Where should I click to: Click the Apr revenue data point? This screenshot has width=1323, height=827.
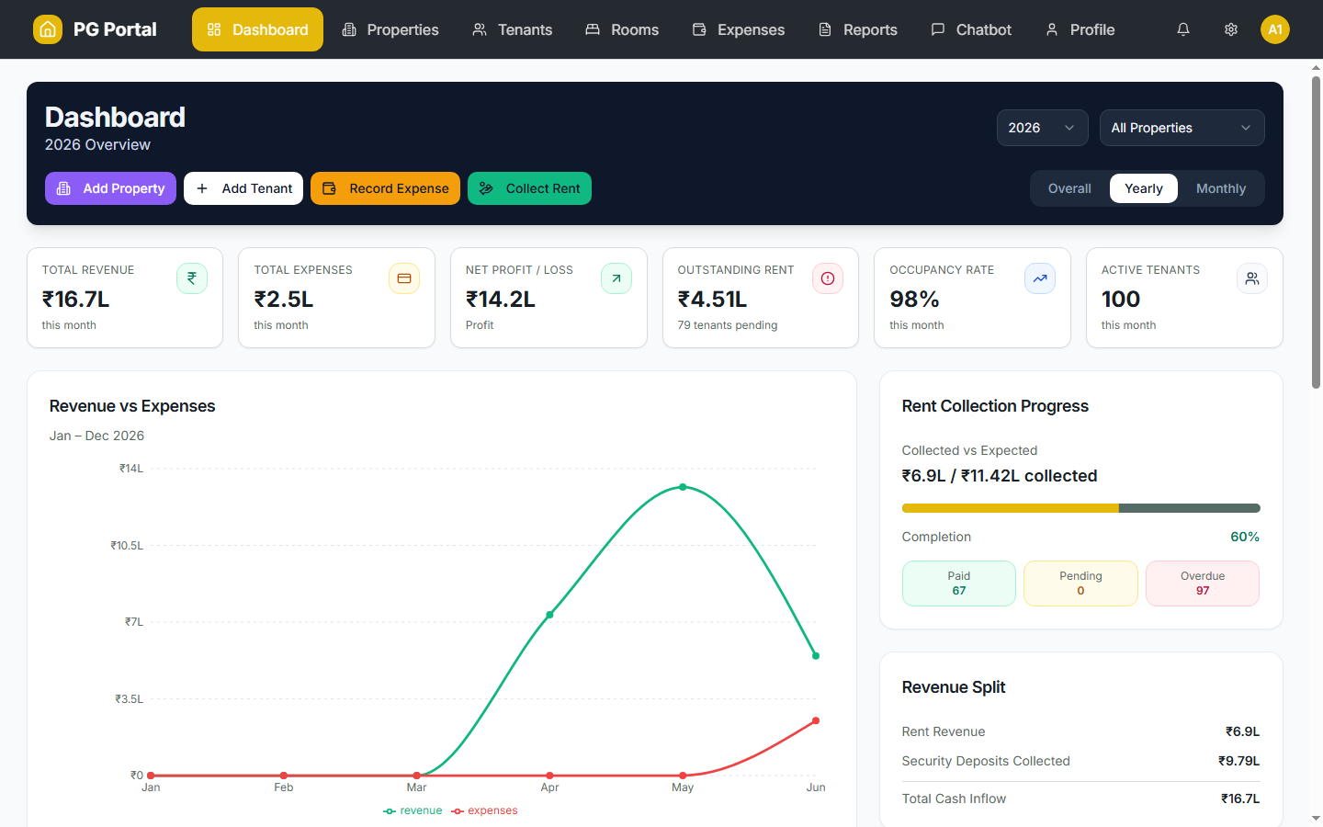(x=549, y=615)
